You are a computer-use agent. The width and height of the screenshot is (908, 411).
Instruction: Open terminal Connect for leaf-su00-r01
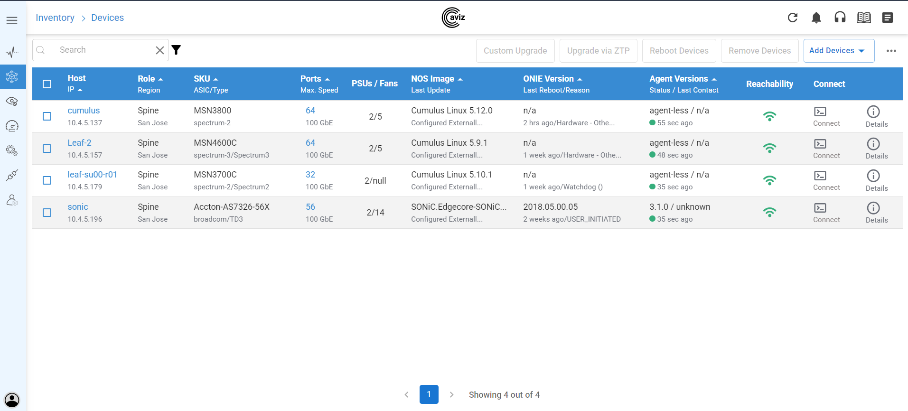(x=826, y=181)
